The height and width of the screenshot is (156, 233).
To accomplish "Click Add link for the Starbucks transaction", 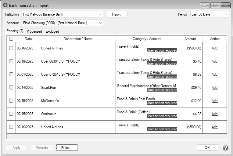I will click(214, 114).
